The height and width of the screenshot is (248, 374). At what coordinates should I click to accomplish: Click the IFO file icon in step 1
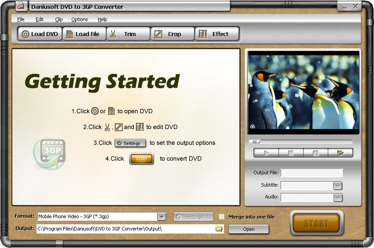click(111, 111)
